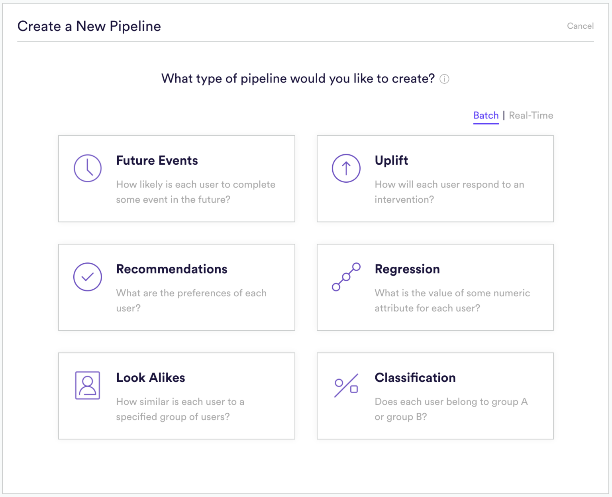Click the 'preferences of each user' description

click(191, 300)
